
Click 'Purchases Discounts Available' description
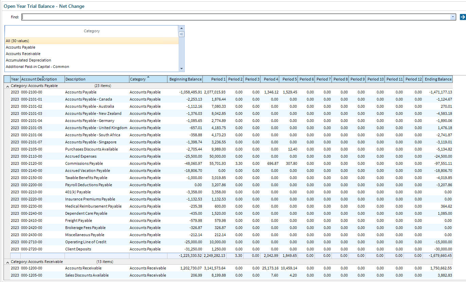point(91,149)
